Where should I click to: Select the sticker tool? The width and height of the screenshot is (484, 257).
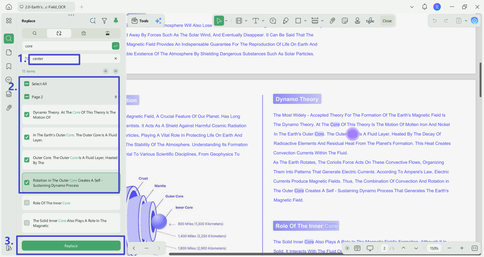[x=345, y=21]
